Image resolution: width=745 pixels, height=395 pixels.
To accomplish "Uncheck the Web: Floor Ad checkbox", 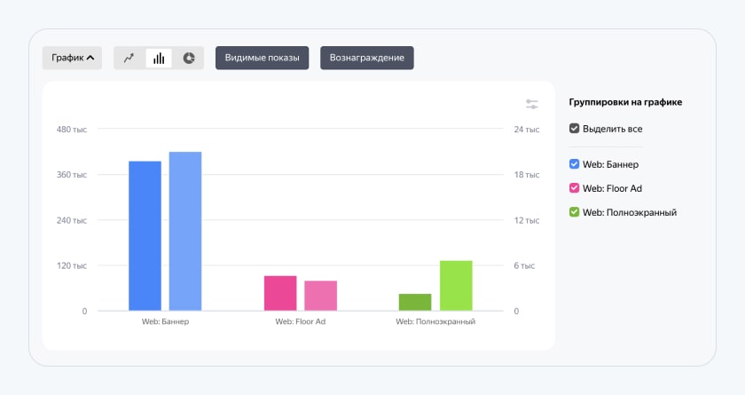I will point(575,188).
